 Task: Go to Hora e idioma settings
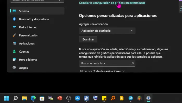pos(37,59)
